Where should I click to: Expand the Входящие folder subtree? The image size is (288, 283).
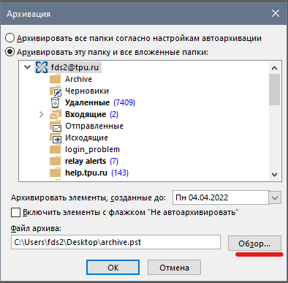(42, 114)
